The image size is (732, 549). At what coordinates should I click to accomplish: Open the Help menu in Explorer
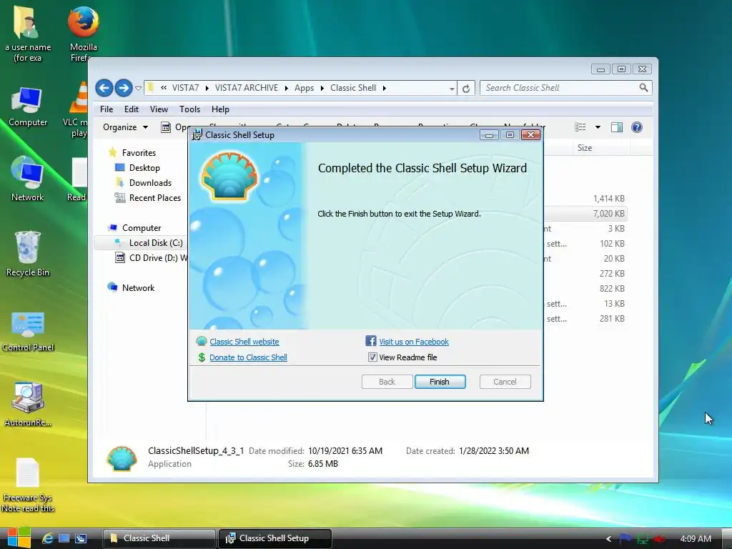click(x=220, y=109)
